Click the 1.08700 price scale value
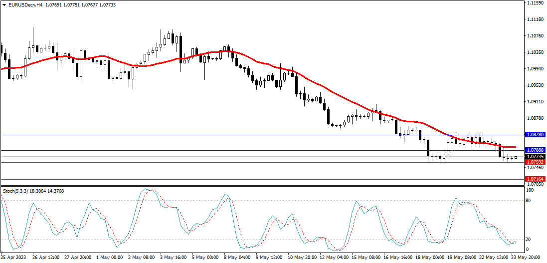 [x=536, y=118]
